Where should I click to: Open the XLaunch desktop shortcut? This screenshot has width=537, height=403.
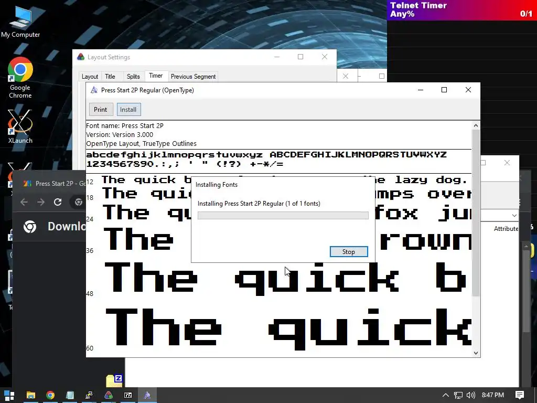click(x=20, y=126)
